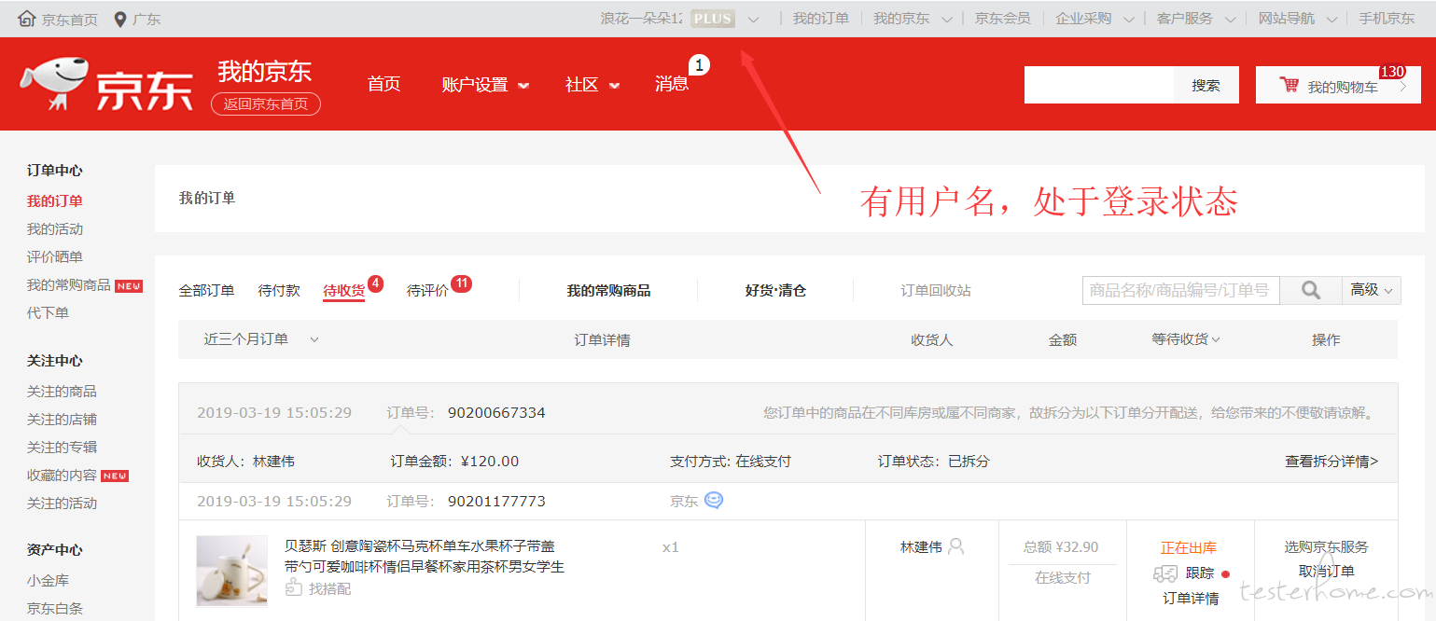This screenshot has height=621, width=1436.
Task: Expand the 我的京东 dropdown in top bar
Action: pyautogui.click(x=947, y=20)
